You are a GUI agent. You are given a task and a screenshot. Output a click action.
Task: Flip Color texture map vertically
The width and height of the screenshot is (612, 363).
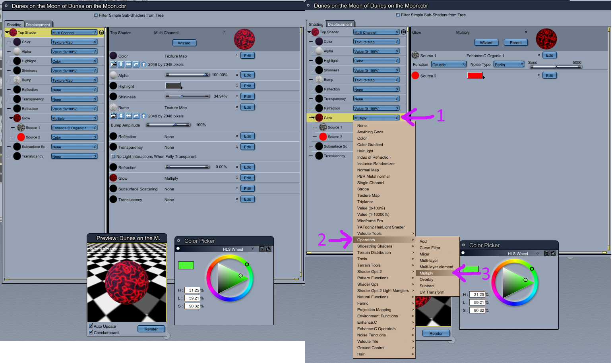[x=121, y=64]
